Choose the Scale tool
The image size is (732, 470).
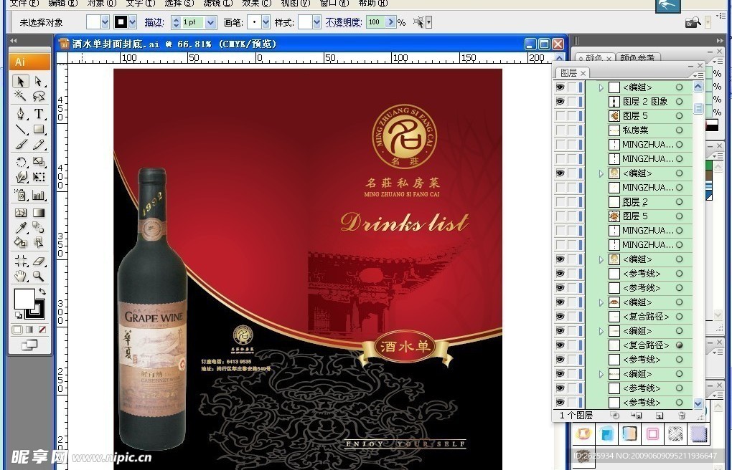click(x=39, y=162)
